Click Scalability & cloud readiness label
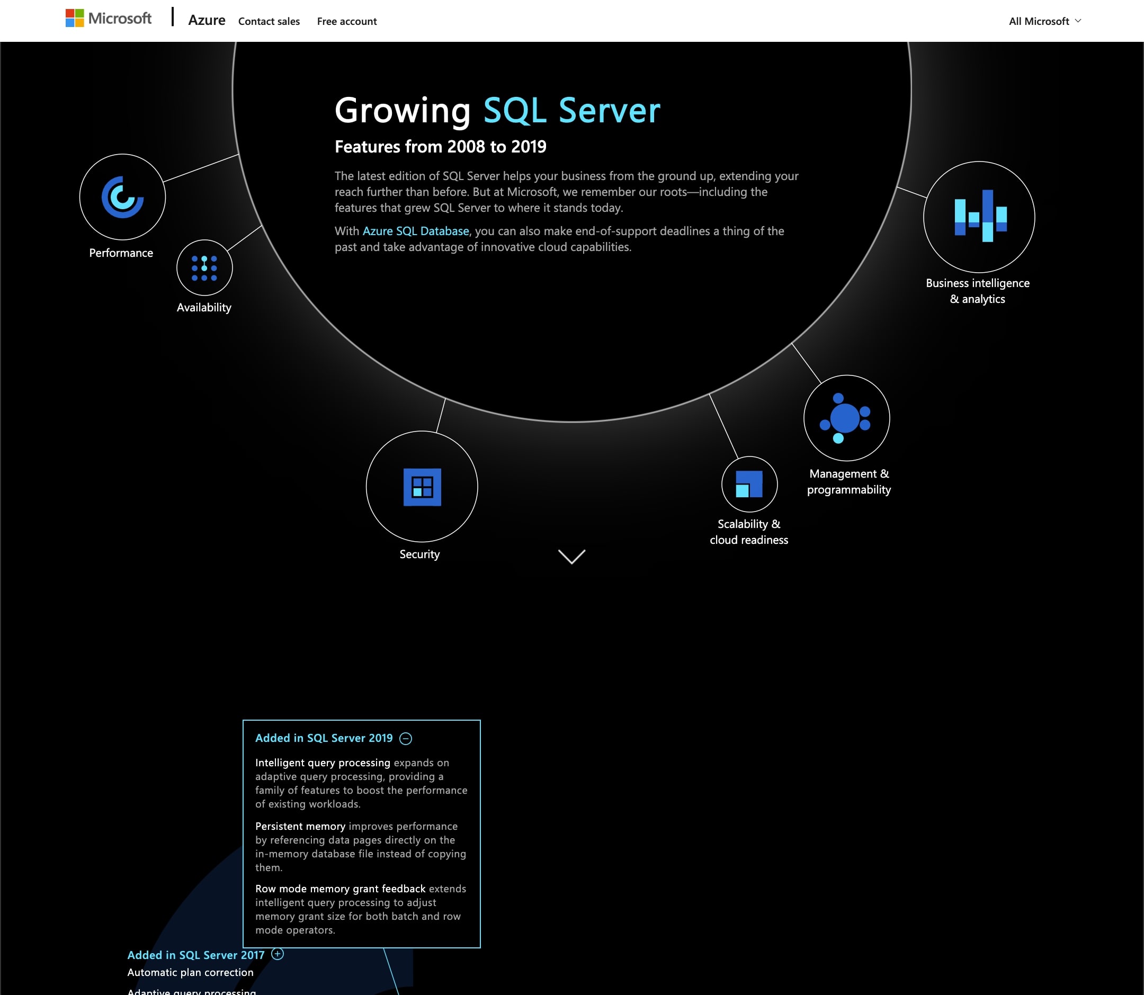 [x=748, y=532]
